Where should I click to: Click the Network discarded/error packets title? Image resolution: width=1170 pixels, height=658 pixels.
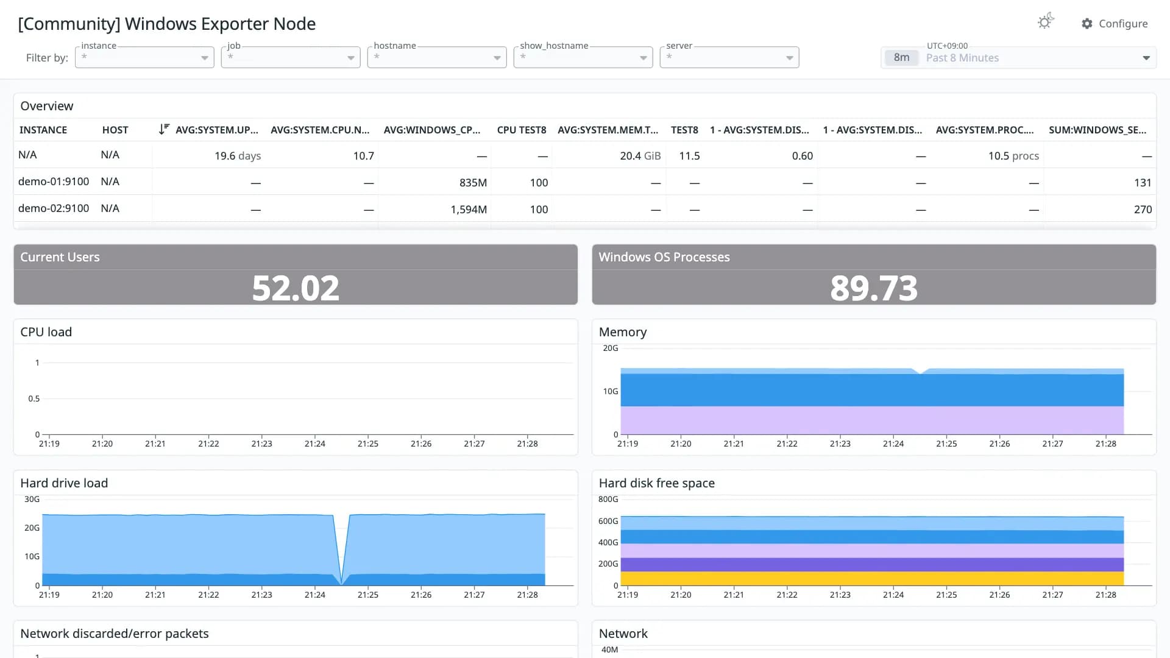(115, 634)
